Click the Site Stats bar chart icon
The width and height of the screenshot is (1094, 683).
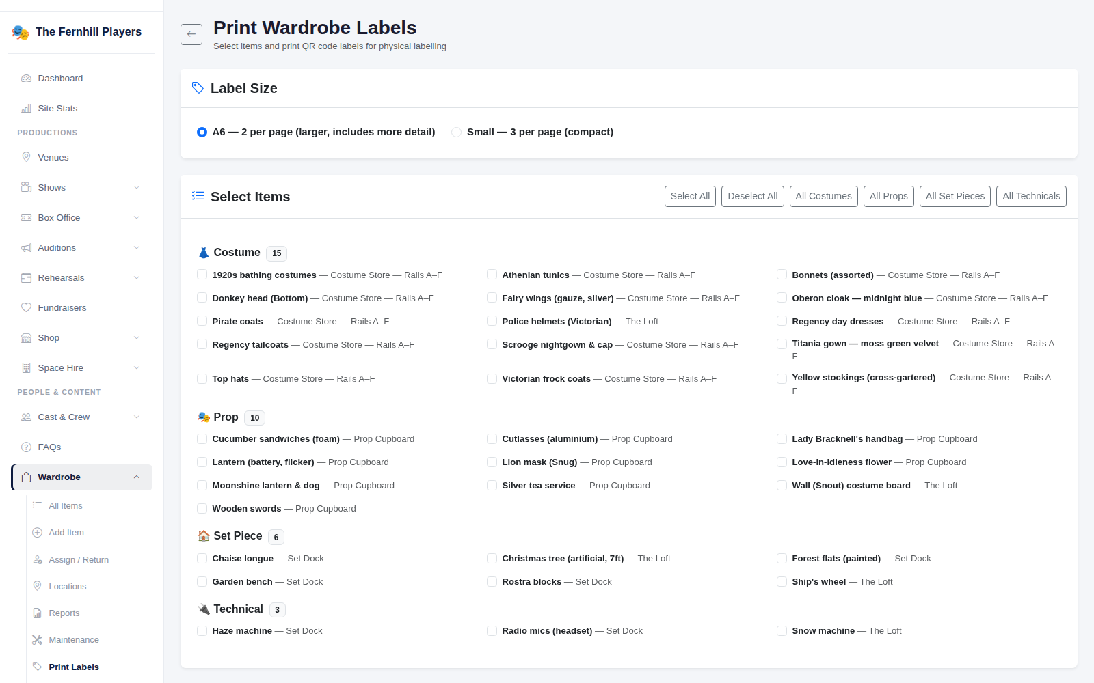(x=26, y=109)
